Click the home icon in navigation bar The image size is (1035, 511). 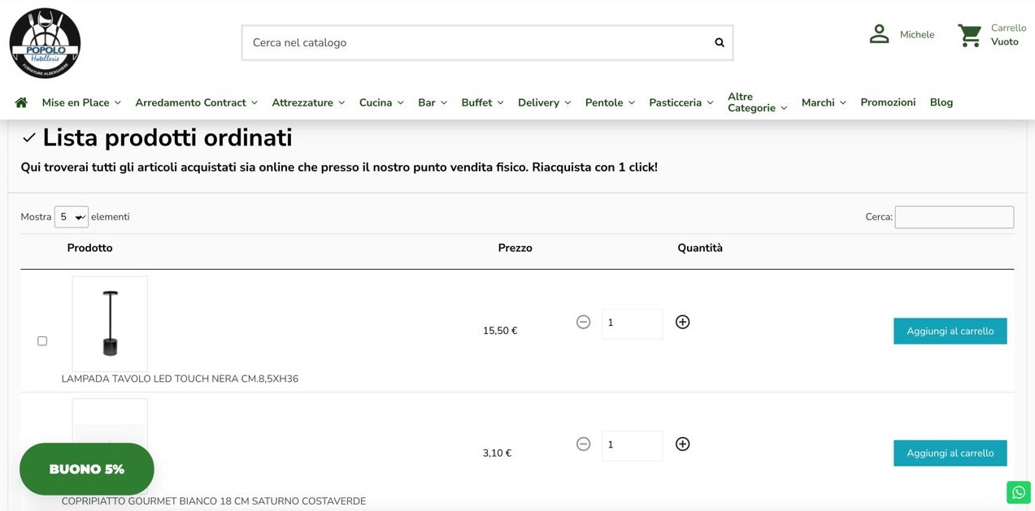point(21,102)
